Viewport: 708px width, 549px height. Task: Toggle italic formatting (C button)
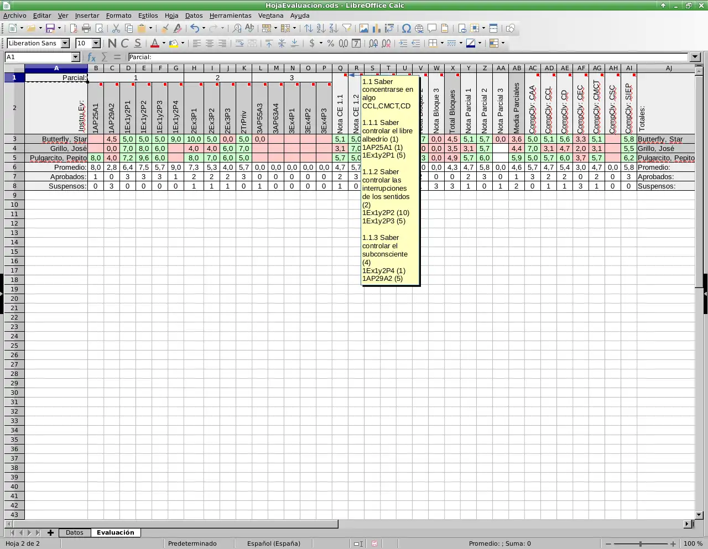[125, 43]
